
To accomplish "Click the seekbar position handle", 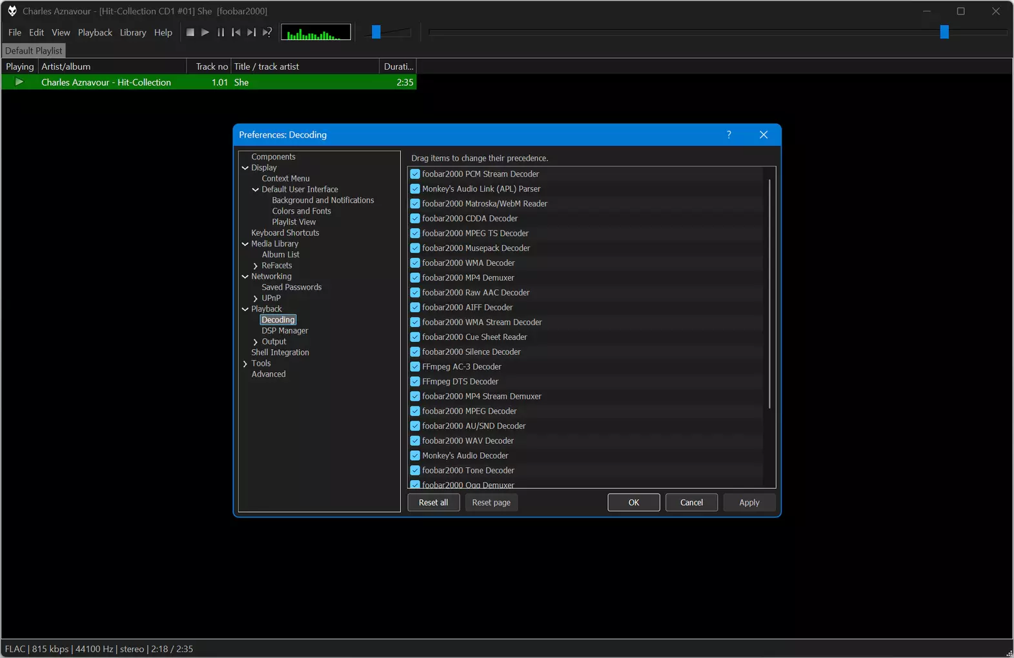I will click(944, 32).
